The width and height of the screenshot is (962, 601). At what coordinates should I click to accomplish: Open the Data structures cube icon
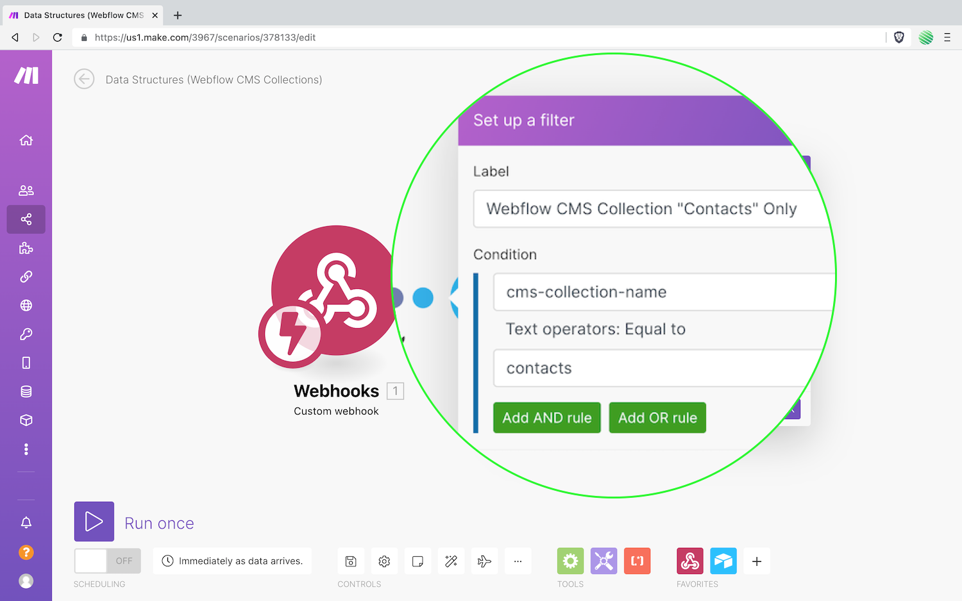26,420
